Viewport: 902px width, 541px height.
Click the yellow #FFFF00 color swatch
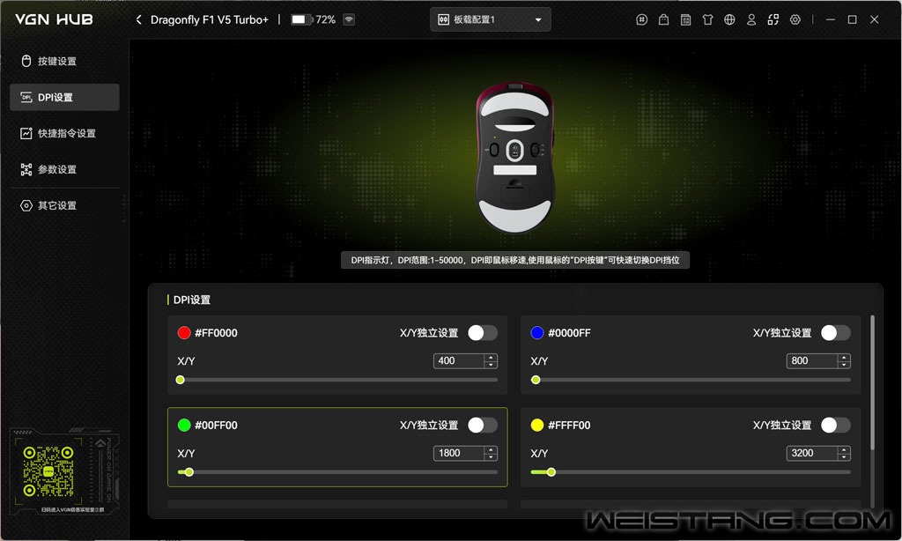pos(537,426)
